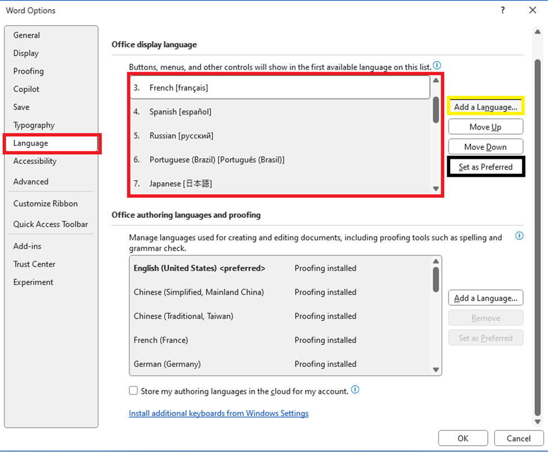Click the up arrow of display language list scrollbar
Image resolution: width=548 pixels, height=452 pixels.
(436, 80)
